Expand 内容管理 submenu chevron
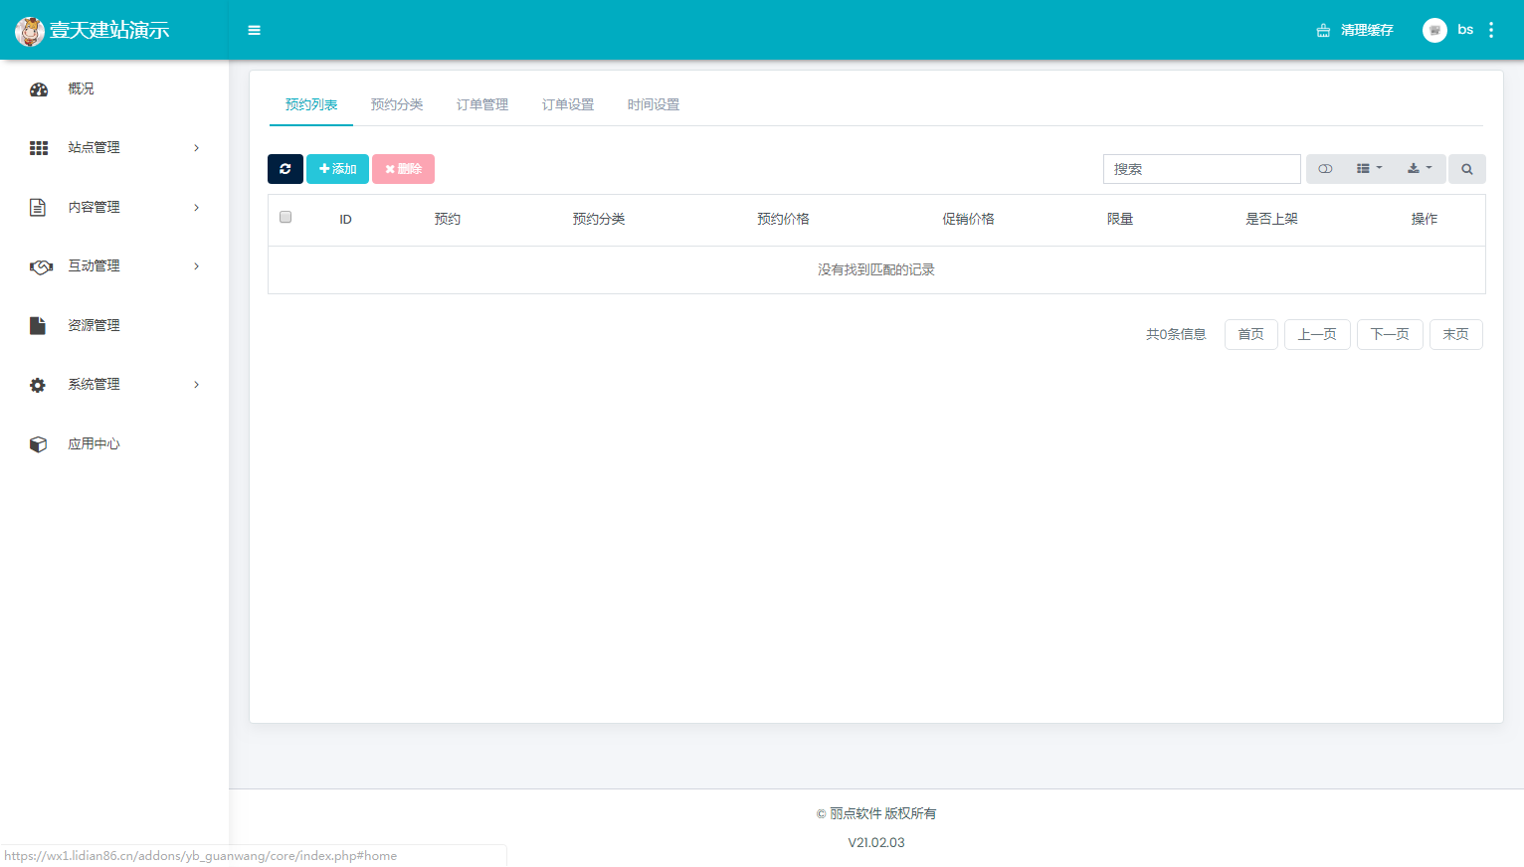This screenshot has width=1524, height=867. point(196,207)
